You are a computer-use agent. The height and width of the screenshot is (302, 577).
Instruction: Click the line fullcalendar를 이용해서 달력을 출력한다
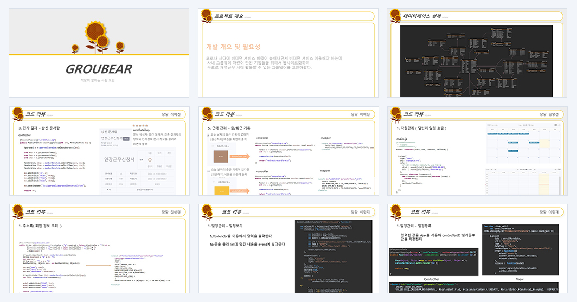pyautogui.click(x=241, y=236)
